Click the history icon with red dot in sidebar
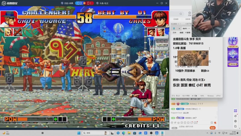Viewport: 241px width, 136px height. point(236,116)
